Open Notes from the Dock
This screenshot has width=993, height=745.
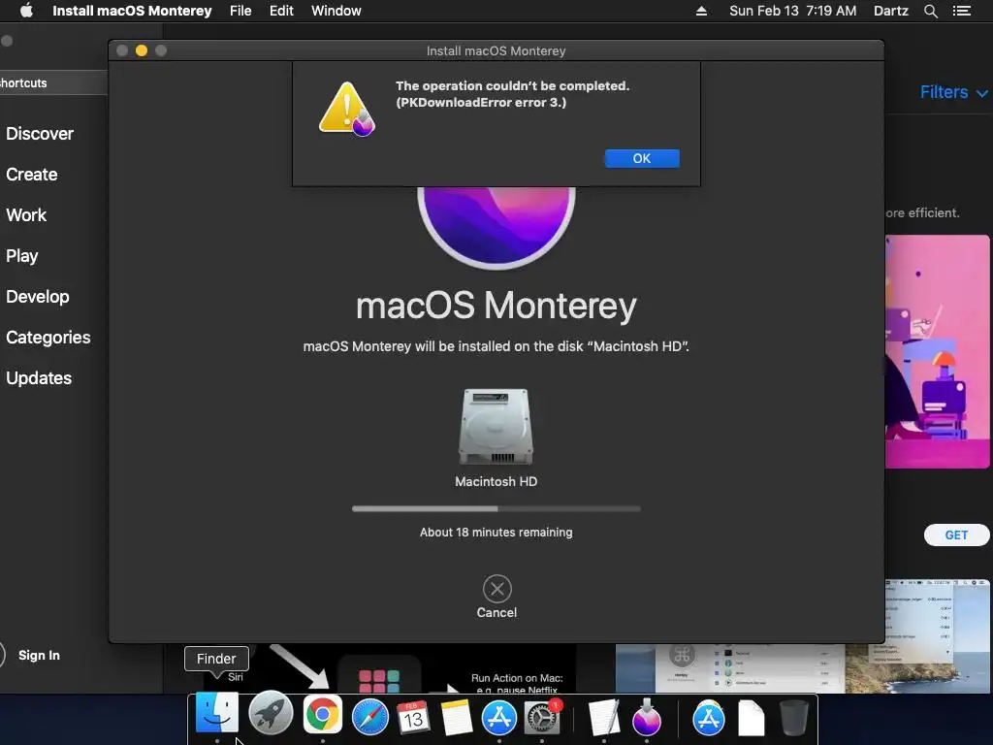[x=456, y=718]
